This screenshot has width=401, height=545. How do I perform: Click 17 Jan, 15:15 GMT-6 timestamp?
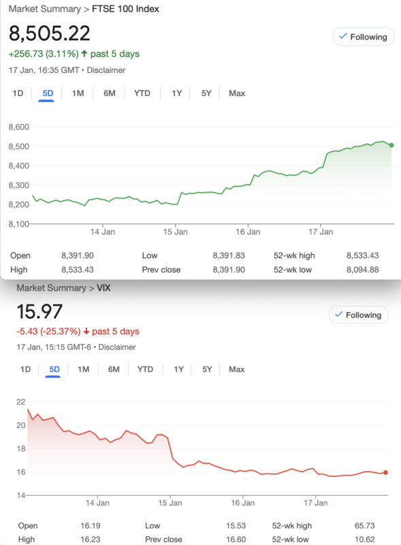54,347
